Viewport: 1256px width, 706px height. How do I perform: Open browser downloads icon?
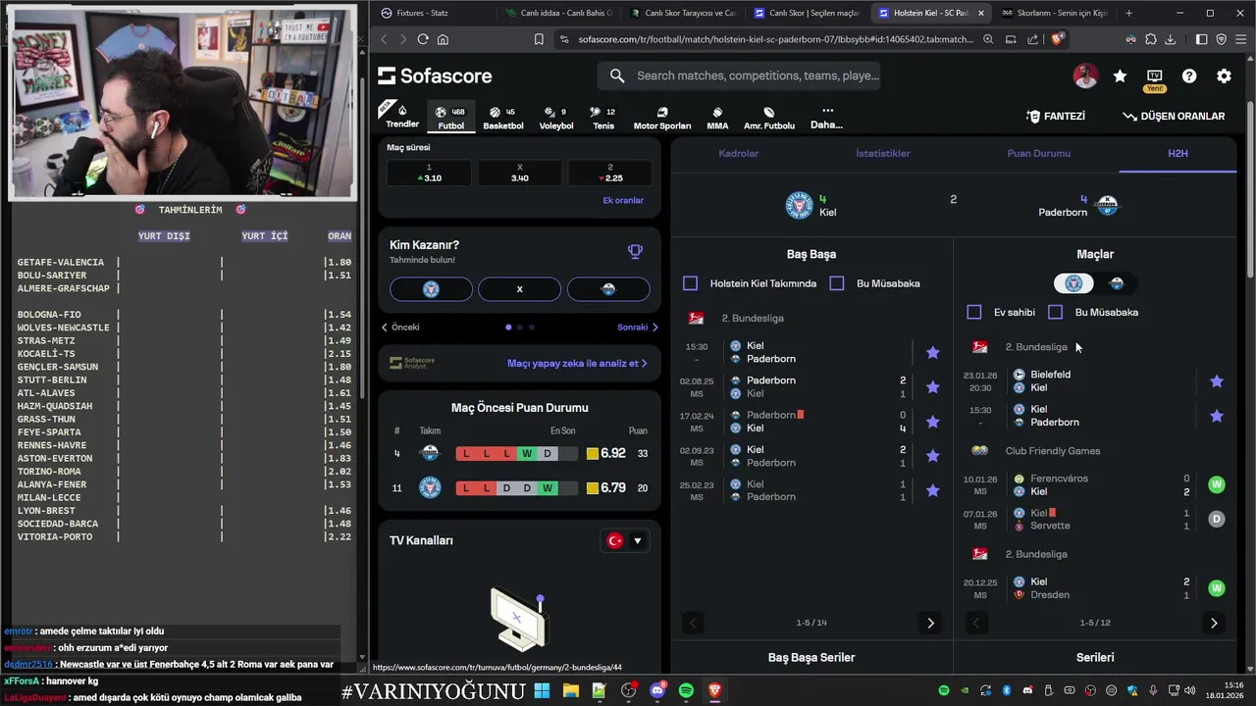pyautogui.click(x=1171, y=39)
